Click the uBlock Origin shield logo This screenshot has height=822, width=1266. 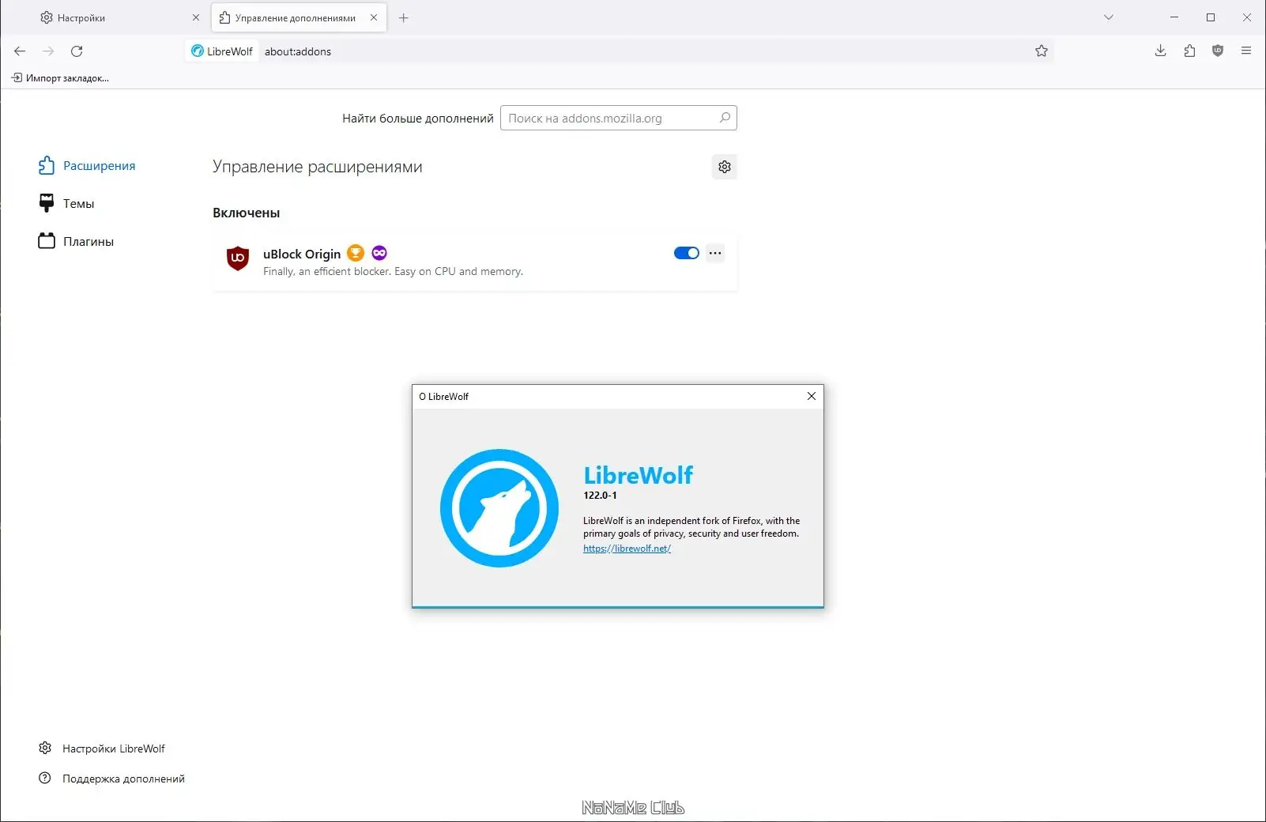tap(238, 258)
